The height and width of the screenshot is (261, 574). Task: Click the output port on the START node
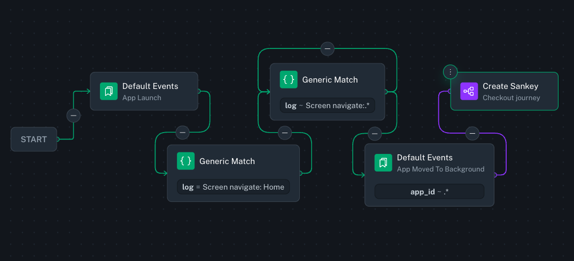pyautogui.click(x=57, y=140)
